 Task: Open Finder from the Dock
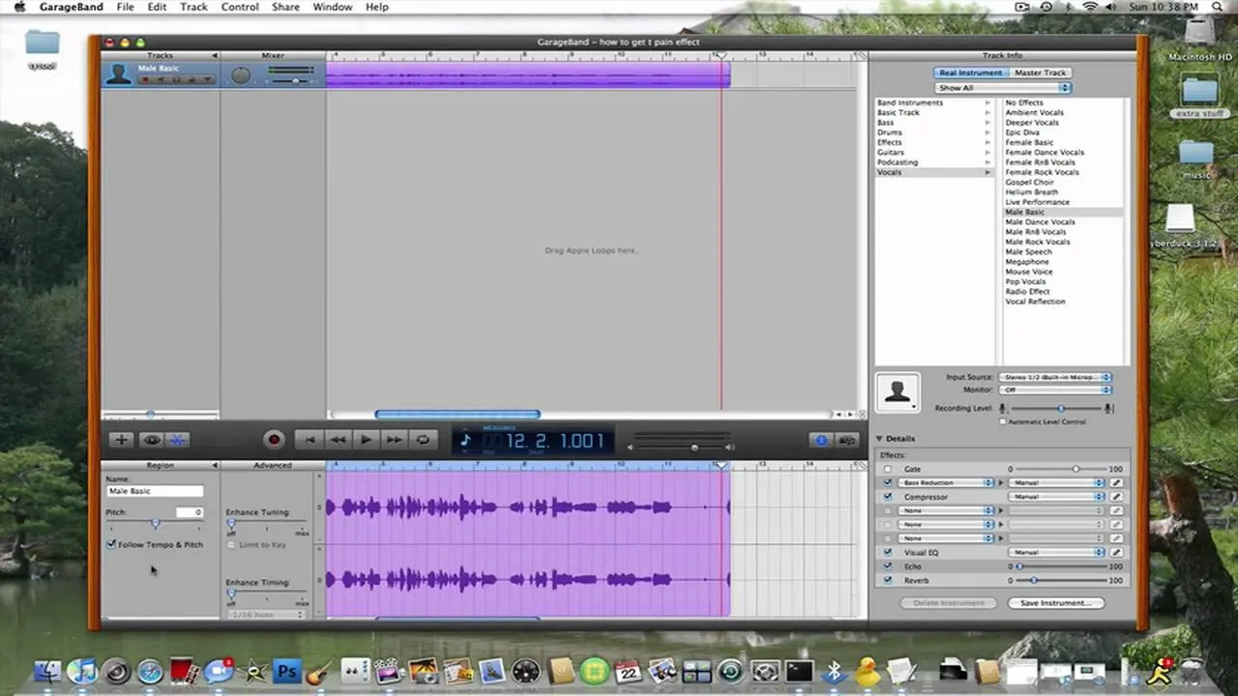46,671
